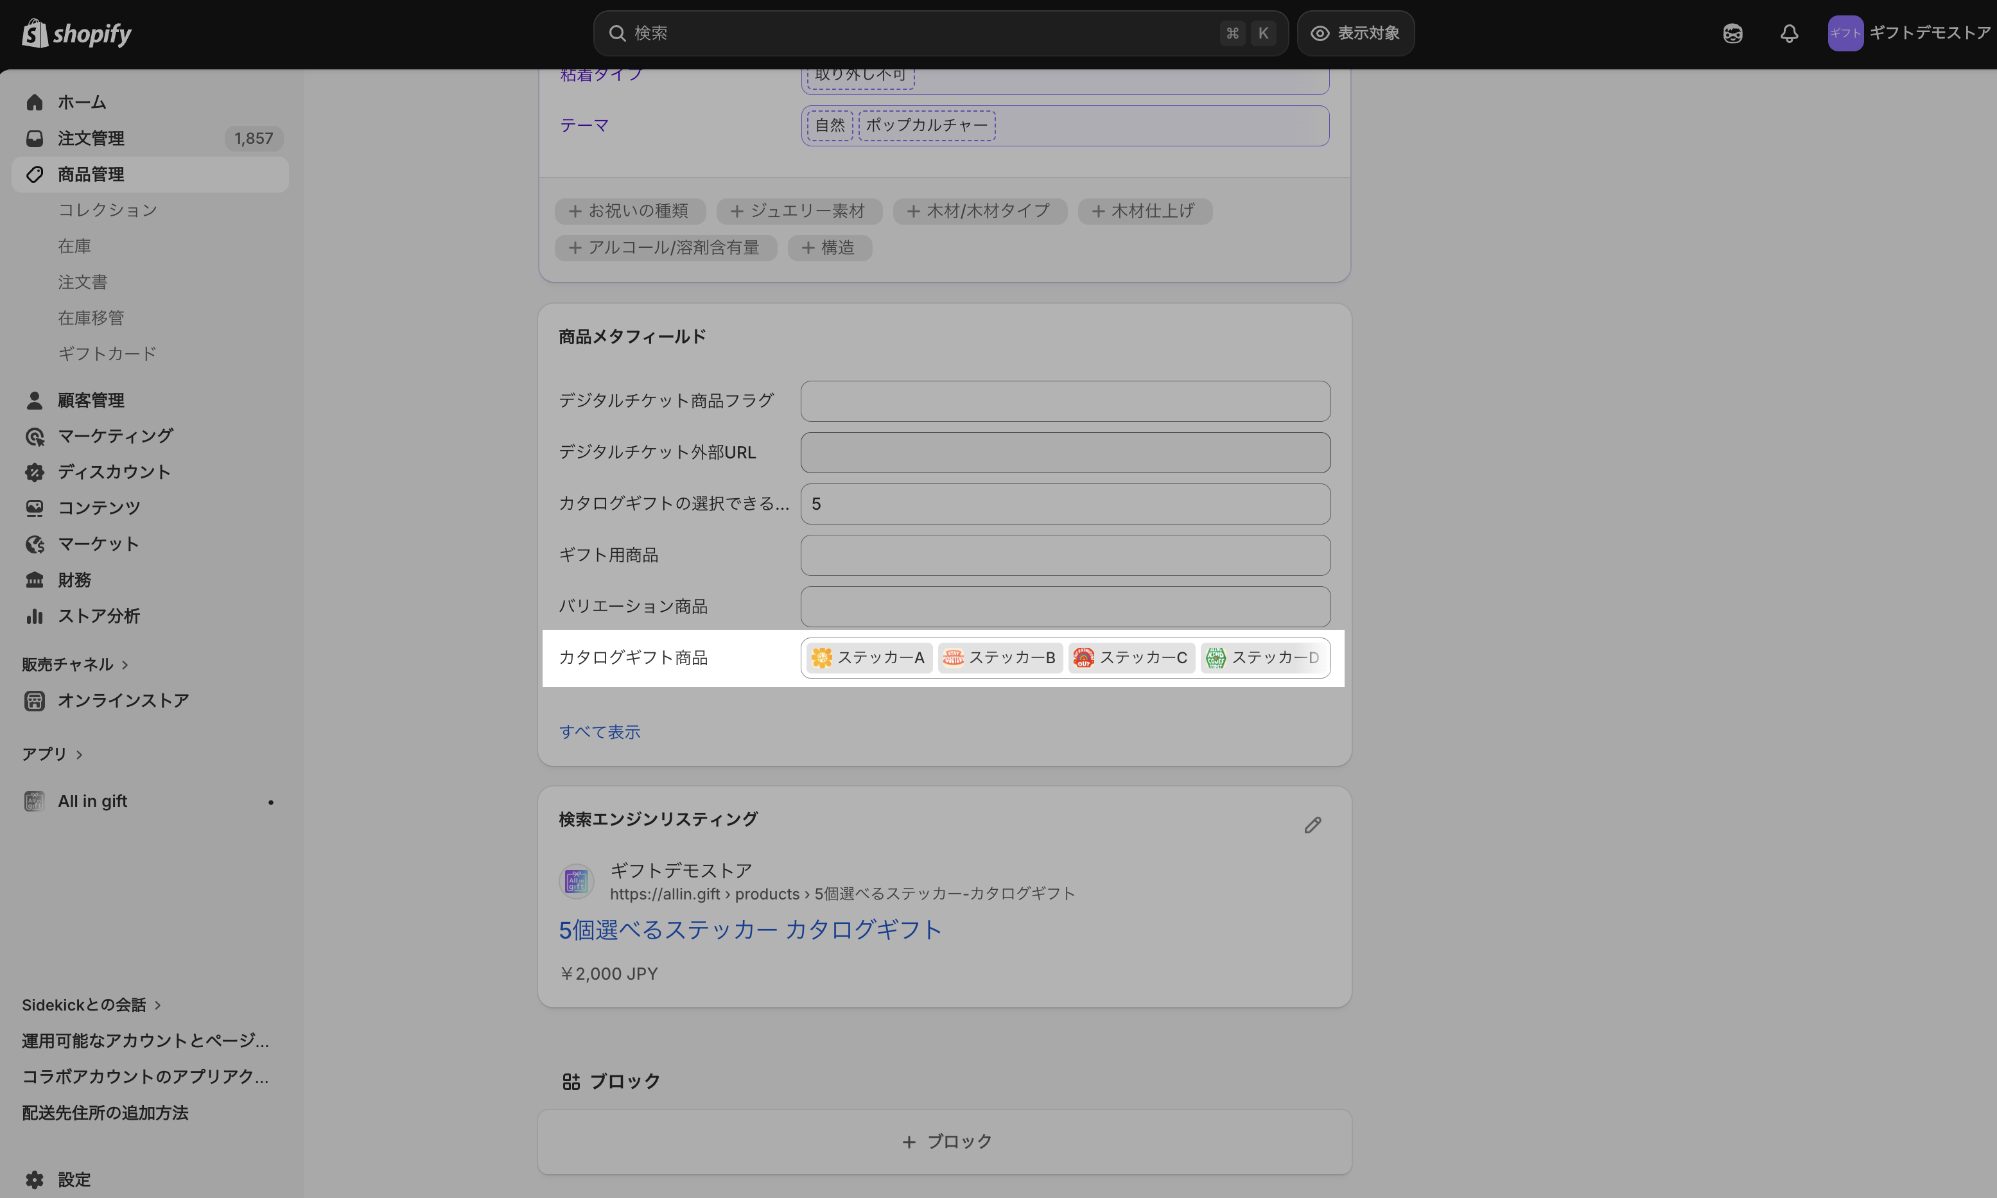The image size is (1997, 1198).
Task: Open 設定 gear in sidebar
Action: pyautogui.click(x=35, y=1179)
